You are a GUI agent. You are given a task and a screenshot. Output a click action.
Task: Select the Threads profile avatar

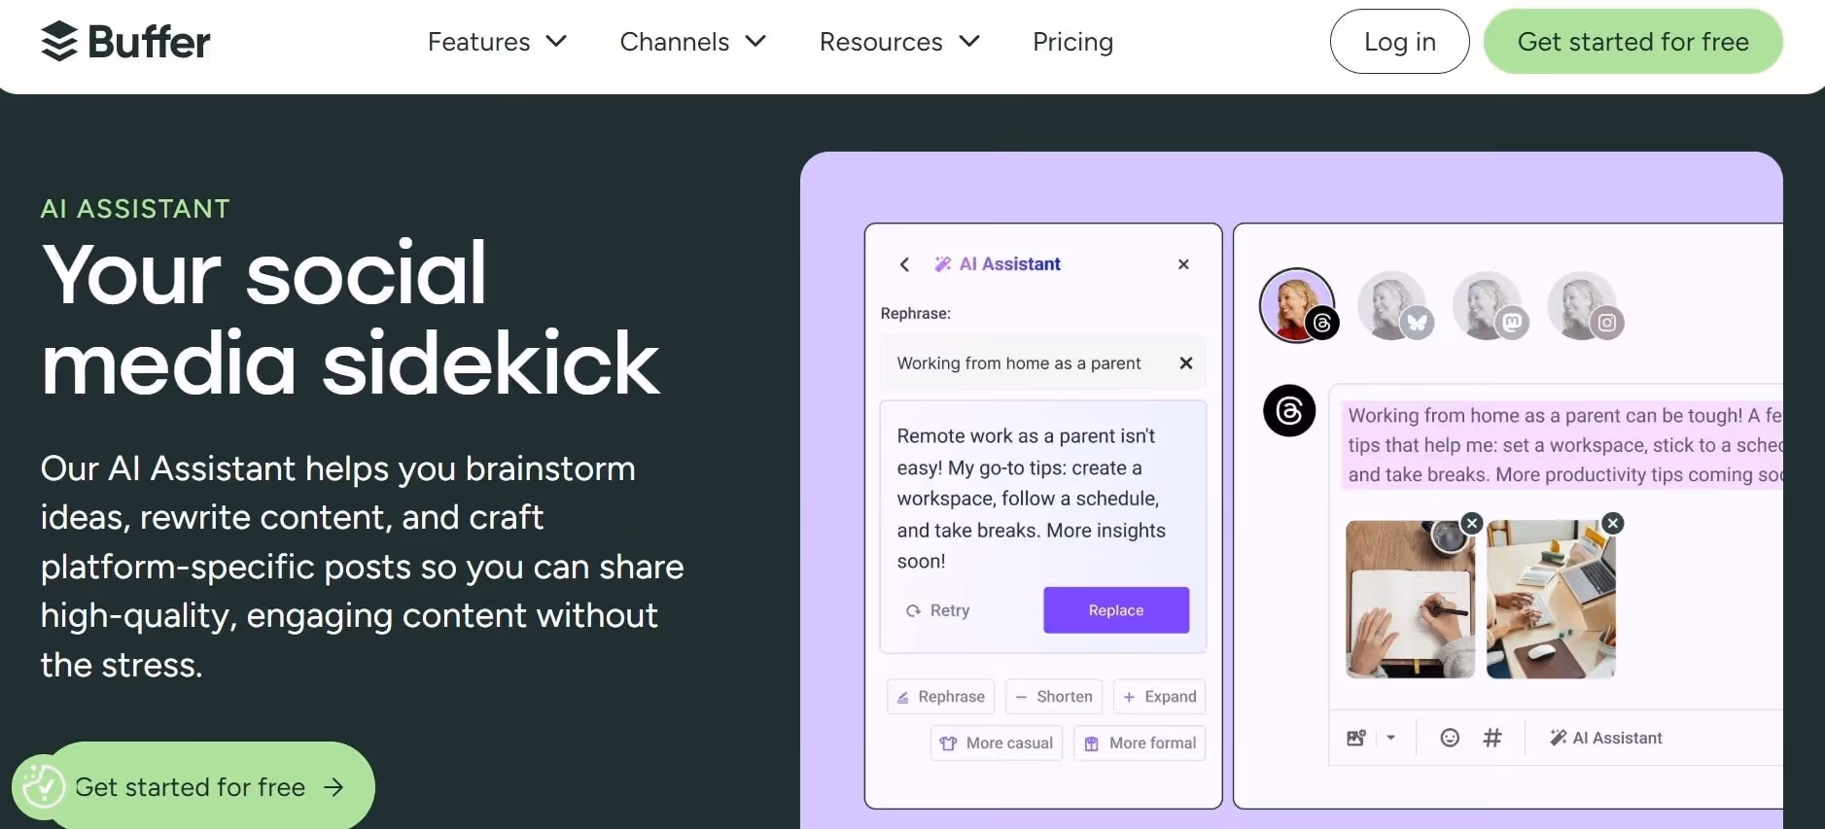[1298, 305]
